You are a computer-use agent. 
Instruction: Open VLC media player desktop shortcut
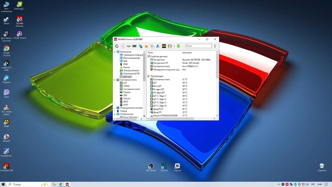6,110
